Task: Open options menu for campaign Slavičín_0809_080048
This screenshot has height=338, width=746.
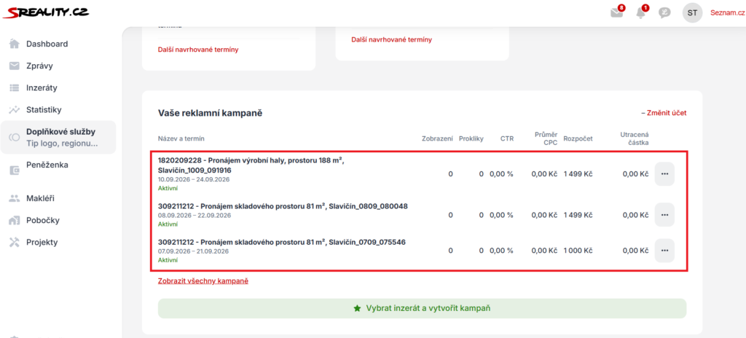Action: pyautogui.click(x=664, y=215)
